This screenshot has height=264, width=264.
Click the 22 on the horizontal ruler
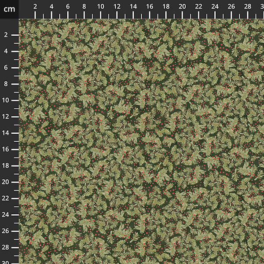198,7
